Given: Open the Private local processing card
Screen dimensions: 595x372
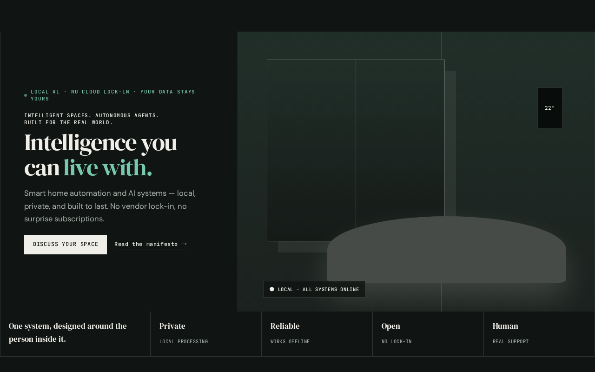Looking at the screenshot, I should tap(206, 334).
